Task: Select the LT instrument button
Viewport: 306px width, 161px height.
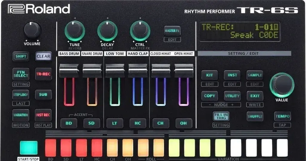Action: pyautogui.click(x=115, y=123)
